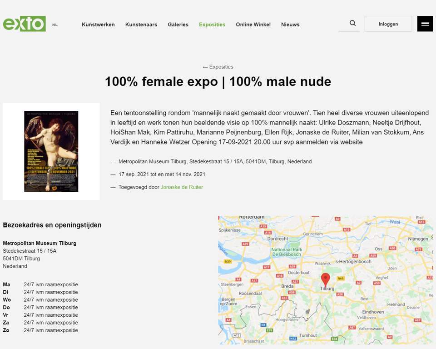Select Galeries in navigation
436x349 pixels.
coord(178,25)
